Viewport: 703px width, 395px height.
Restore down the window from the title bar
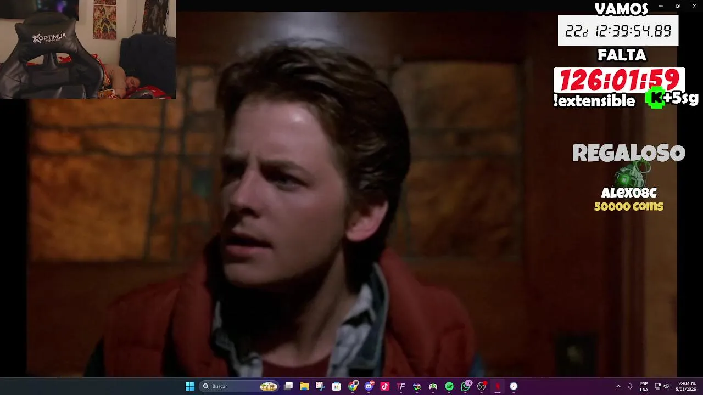pyautogui.click(x=677, y=5)
